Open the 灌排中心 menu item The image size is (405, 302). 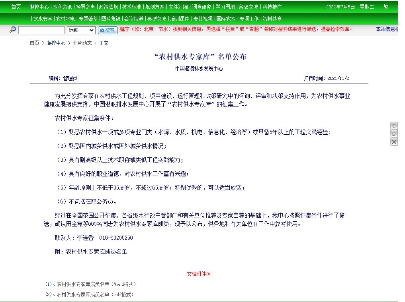coord(39,7)
